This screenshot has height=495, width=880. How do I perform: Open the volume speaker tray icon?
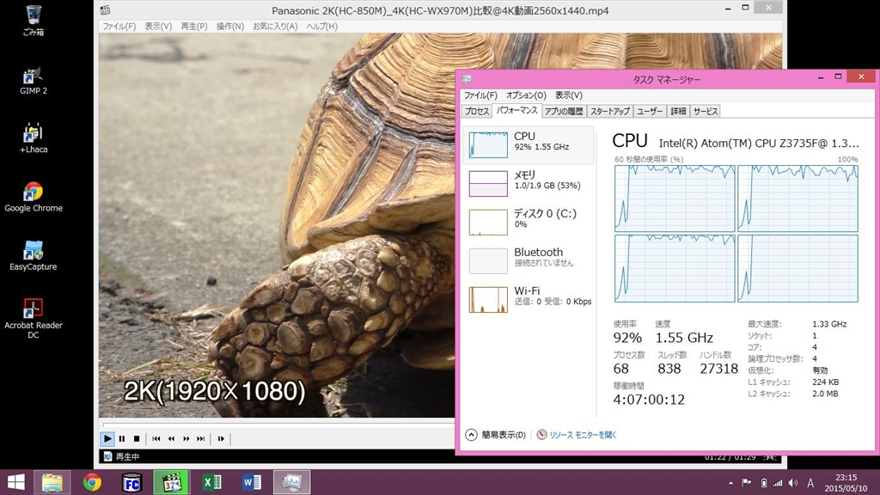coord(793,483)
